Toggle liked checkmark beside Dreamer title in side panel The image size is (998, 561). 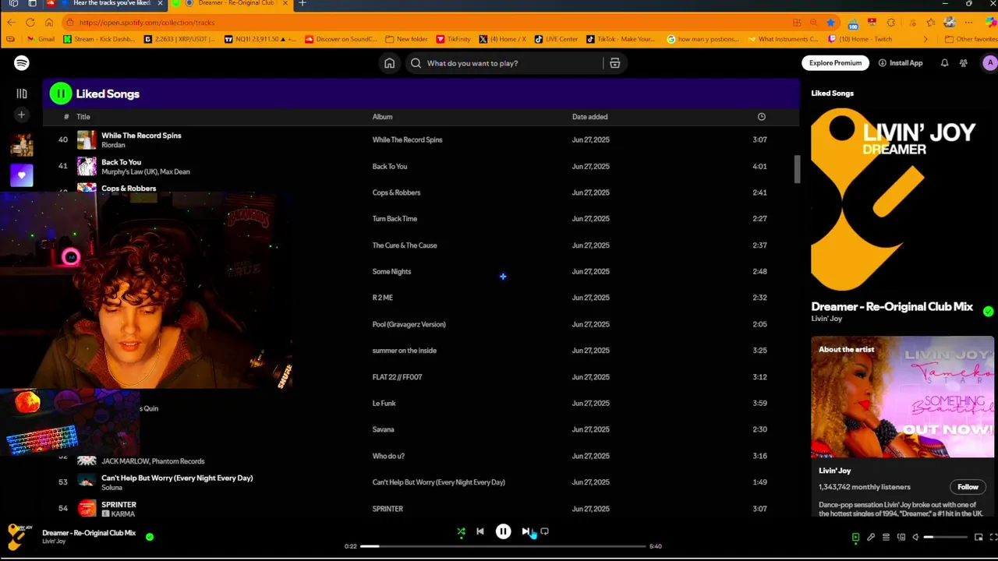point(988,312)
